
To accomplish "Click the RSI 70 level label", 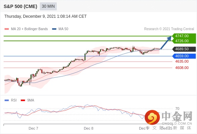I will point(177,109).
